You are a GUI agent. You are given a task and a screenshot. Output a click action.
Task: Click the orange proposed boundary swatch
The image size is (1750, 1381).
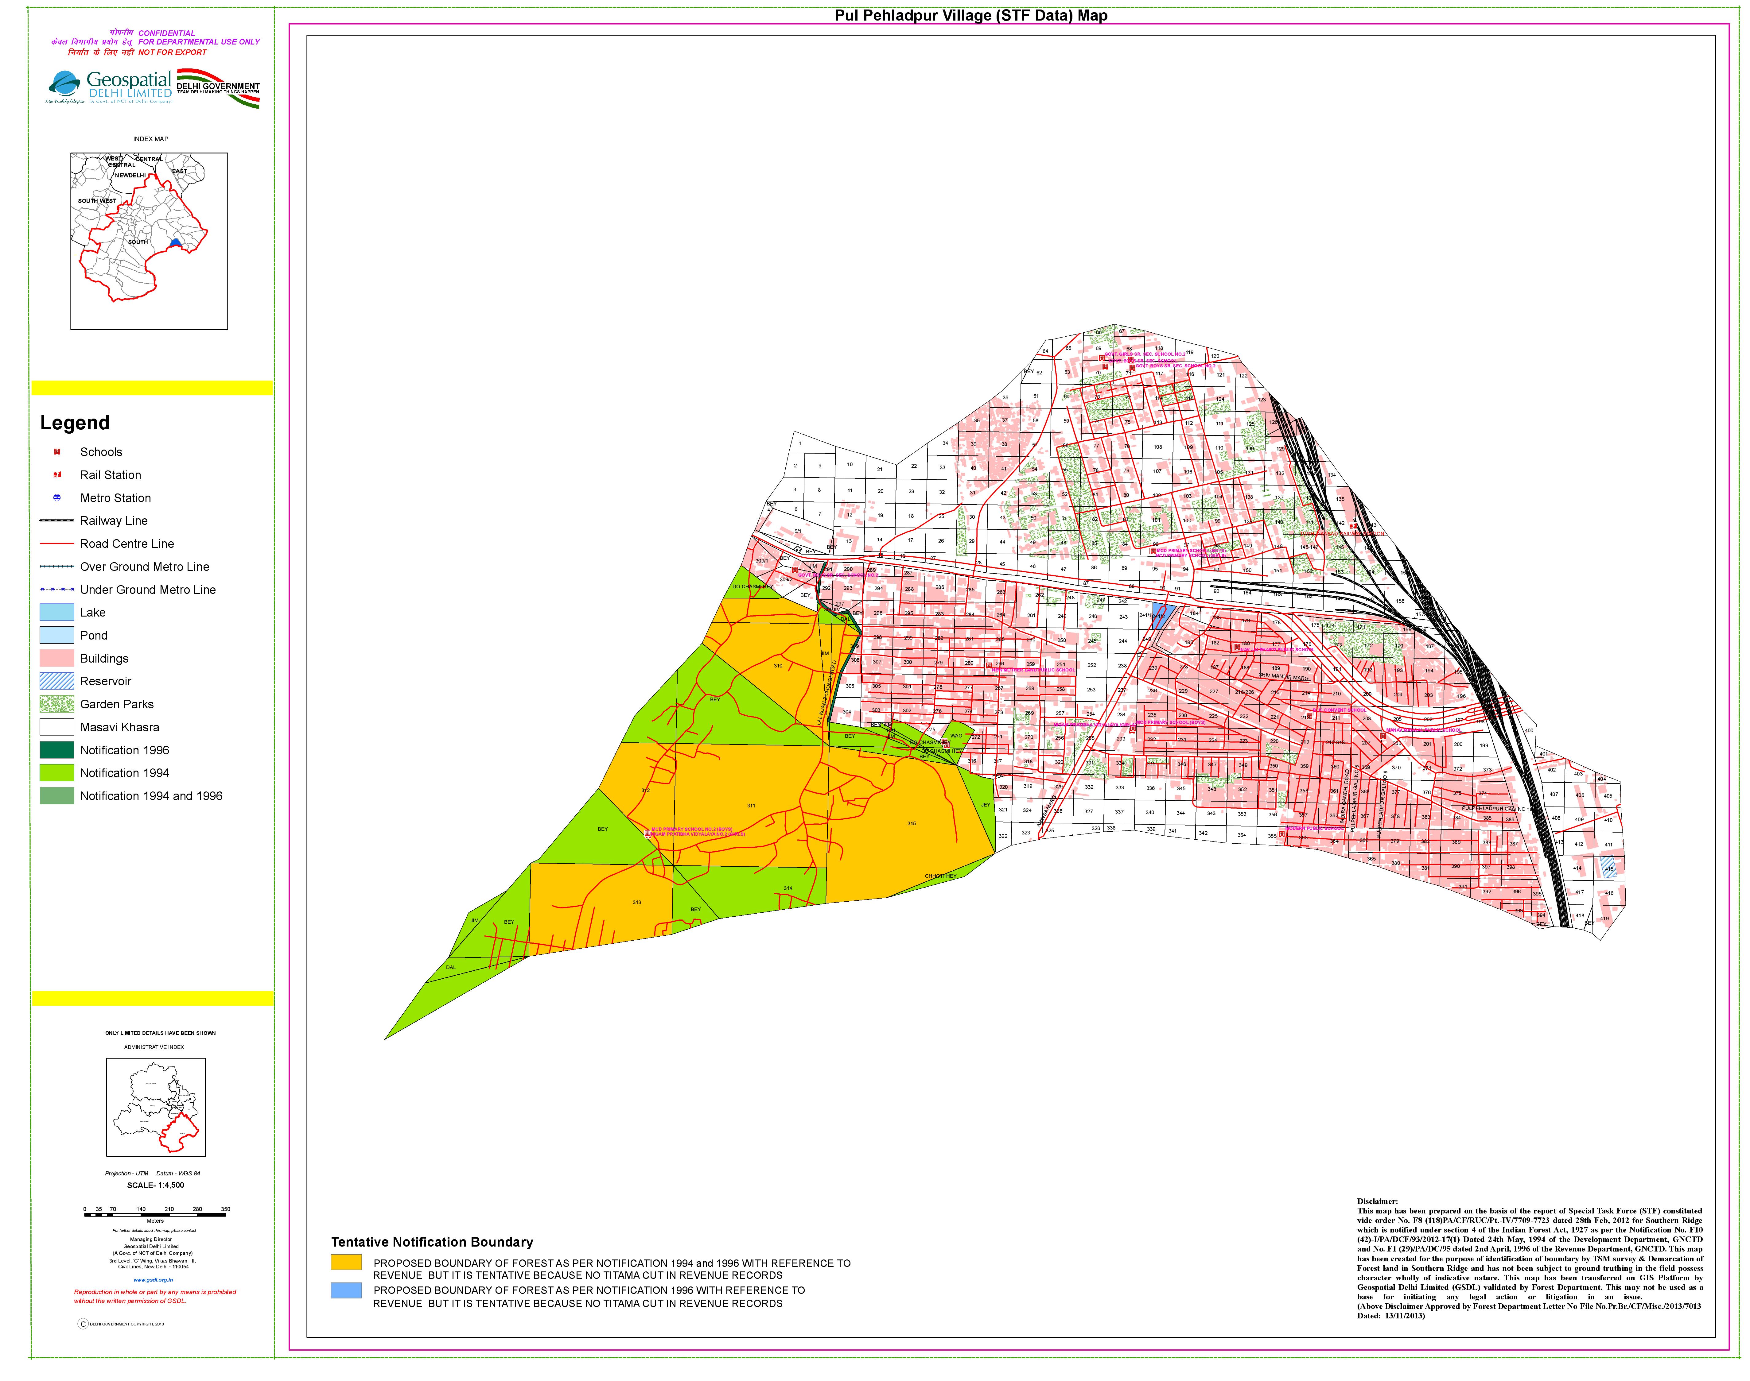(346, 1262)
